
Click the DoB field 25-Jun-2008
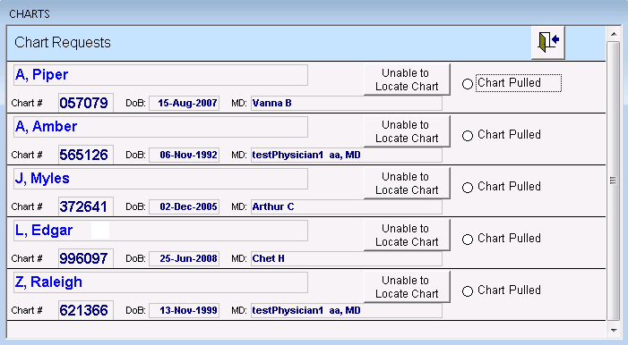pyautogui.click(x=185, y=258)
